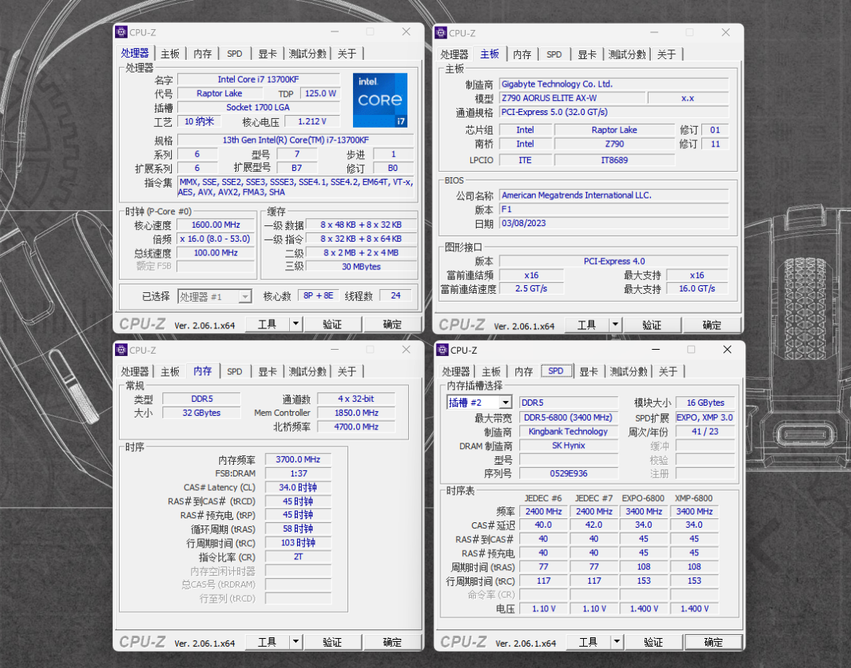Viewport: 851px width, 668px height.
Task: Expand the 工具 arrow in memory window
Action: click(x=295, y=642)
